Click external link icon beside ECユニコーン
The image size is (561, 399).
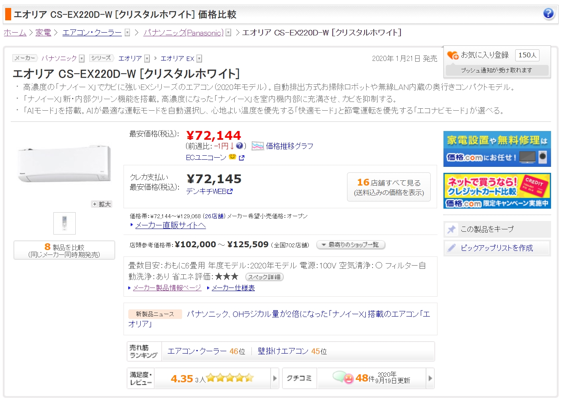coord(241,158)
